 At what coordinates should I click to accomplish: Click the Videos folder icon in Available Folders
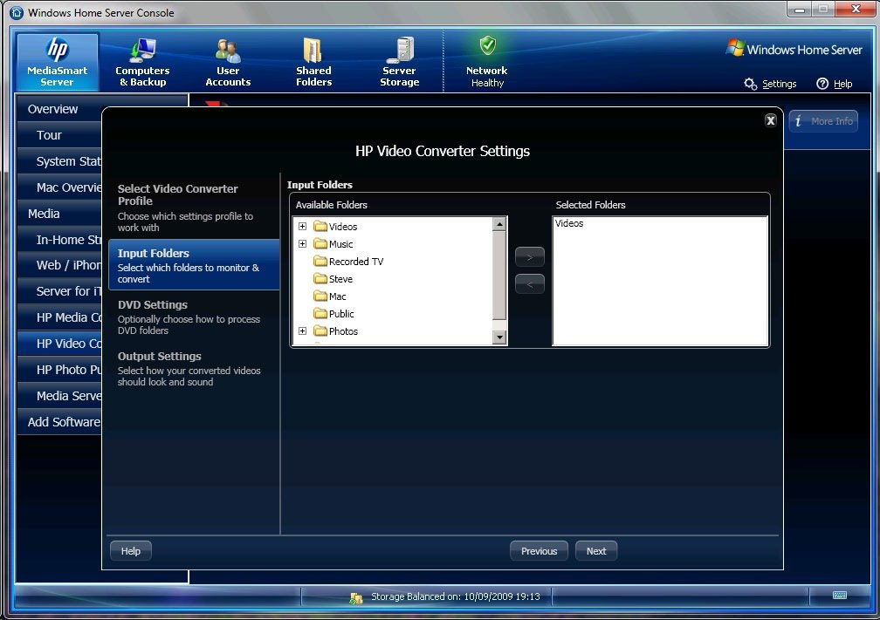click(320, 227)
